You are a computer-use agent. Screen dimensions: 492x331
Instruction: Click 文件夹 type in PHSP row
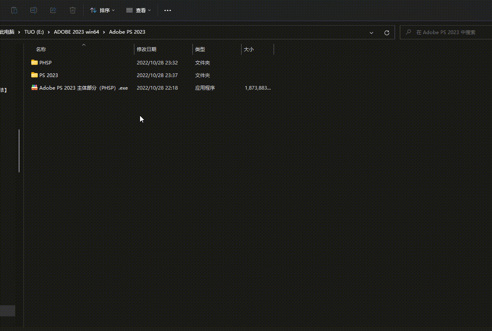click(203, 63)
